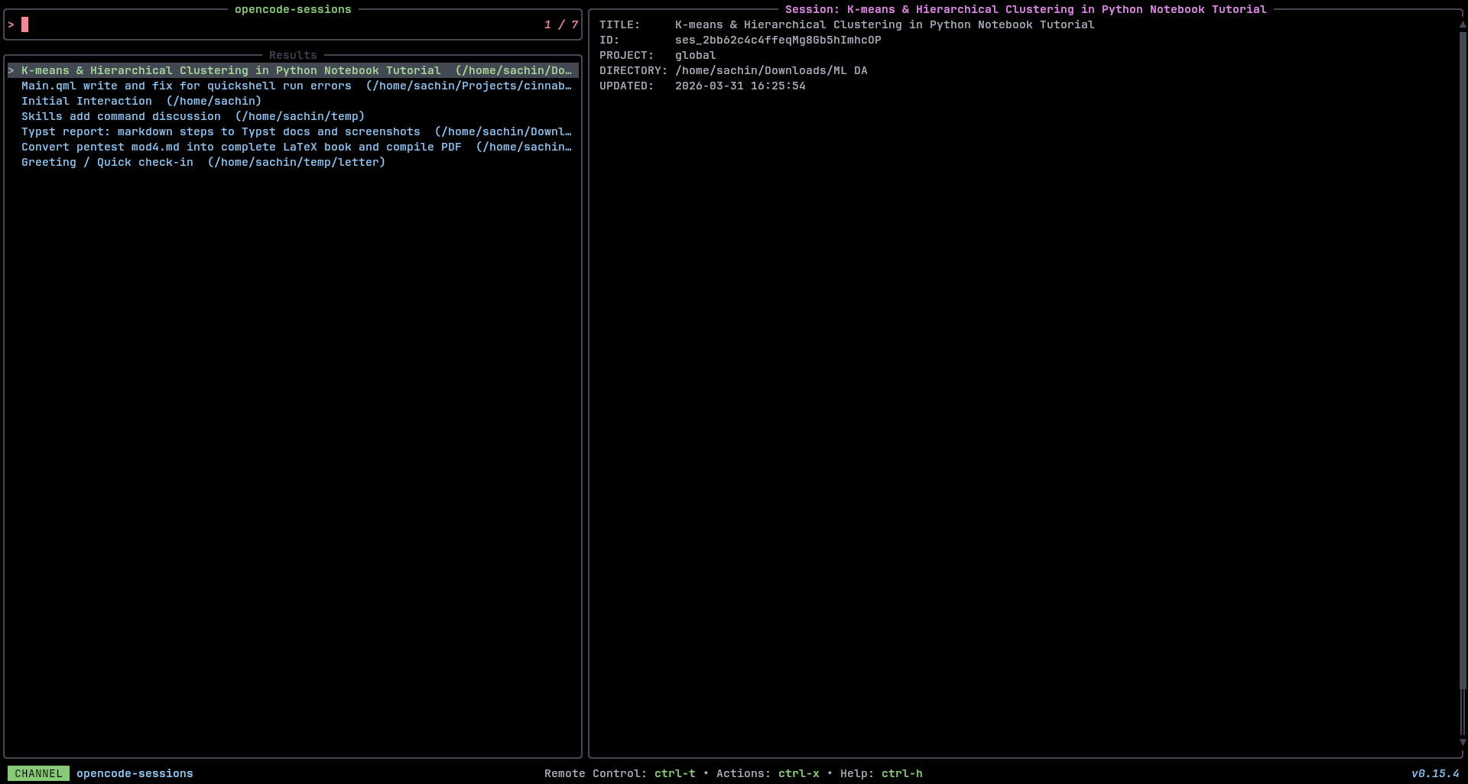
Task: Click the preview scrollbar down arrow
Action: pos(1463,742)
